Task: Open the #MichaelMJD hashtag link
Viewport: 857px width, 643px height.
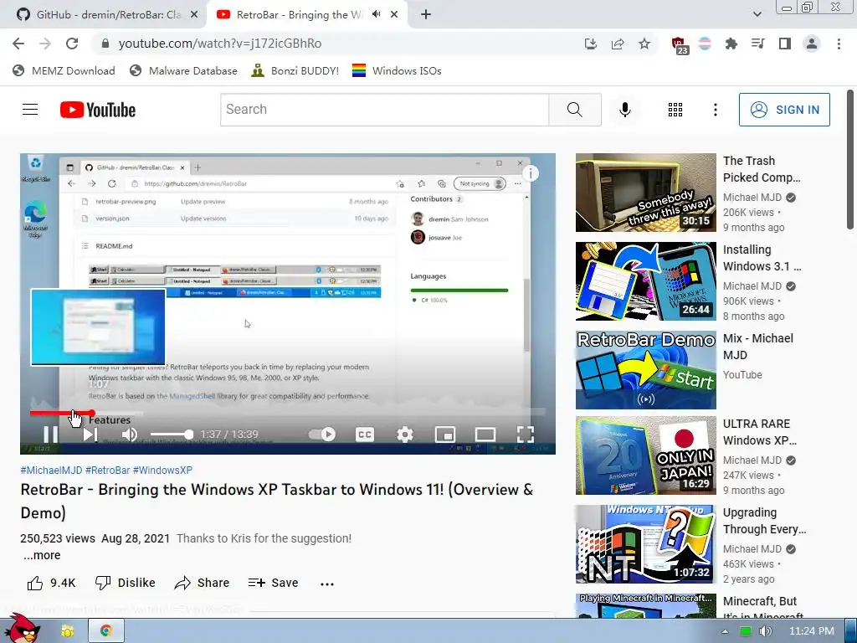Action: tap(51, 471)
